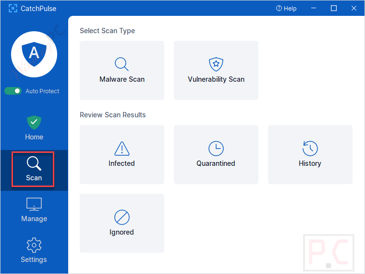365x274 pixels.
Task: Click the green check shield Home icon
Action: 34,122
